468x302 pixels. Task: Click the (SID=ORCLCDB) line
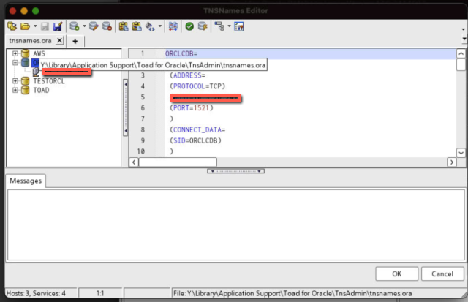point(195,140)
